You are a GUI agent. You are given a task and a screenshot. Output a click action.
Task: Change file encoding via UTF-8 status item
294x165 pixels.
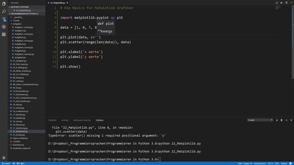[x=270, y=164]
